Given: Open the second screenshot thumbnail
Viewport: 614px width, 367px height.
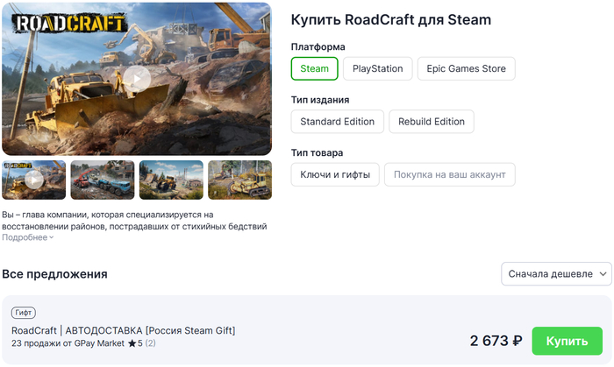Looking at the screenshot, I should pyautogui.click(x=102, y=180).
